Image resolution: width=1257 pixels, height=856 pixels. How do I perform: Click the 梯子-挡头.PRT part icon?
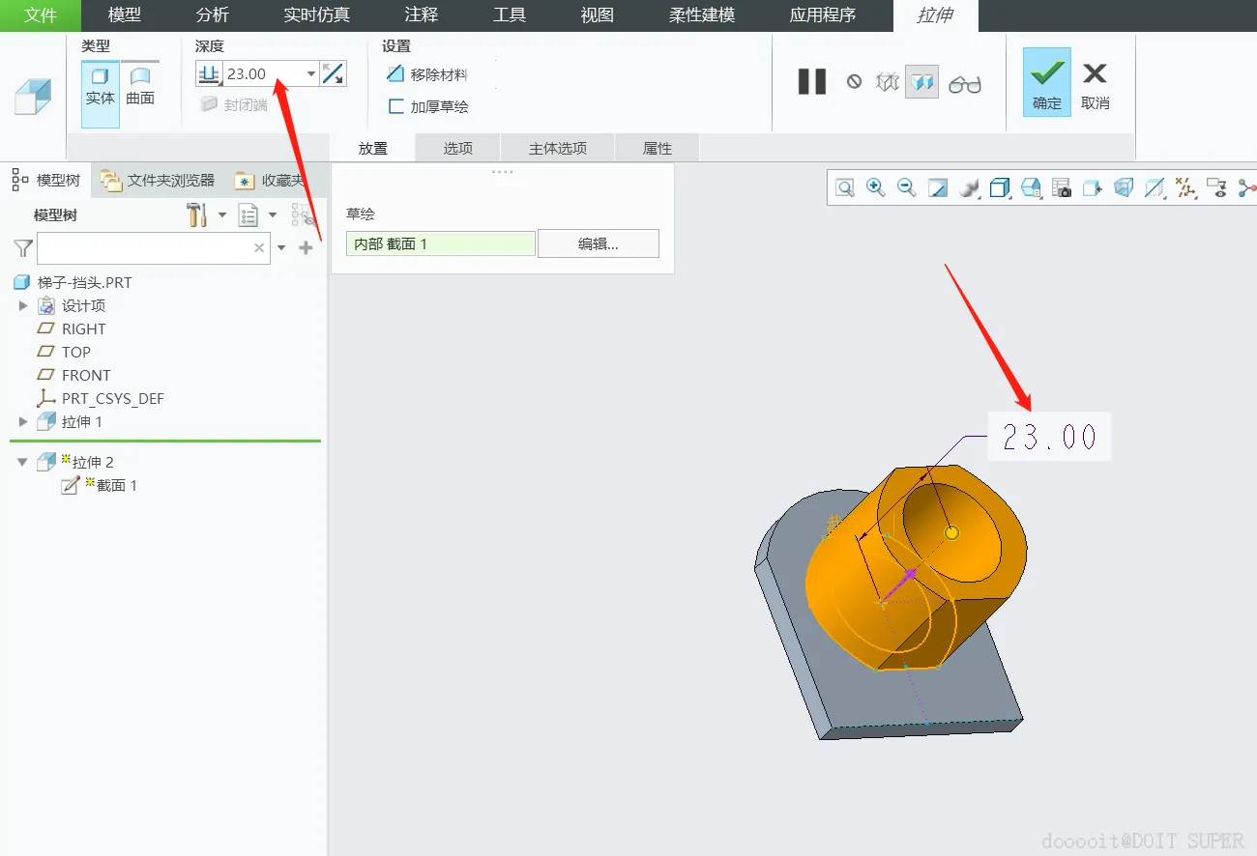(x=22, y=283)
